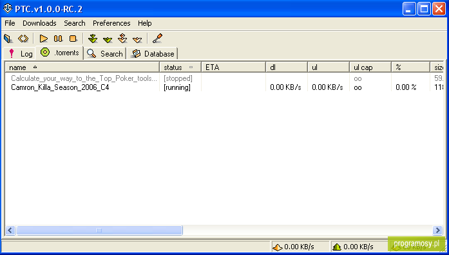Sort by the name column header
The image size is (449, 255).
pos(82,67)
